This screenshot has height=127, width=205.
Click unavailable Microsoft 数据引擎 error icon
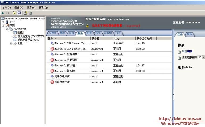point(52,60)
